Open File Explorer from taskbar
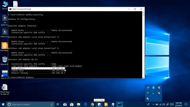The image size is (190, 107). pos(79,104)
